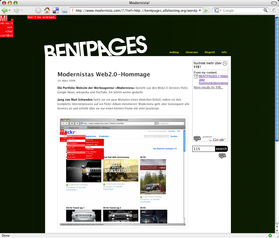This screenshot has width=279, height=238.
Task: Open the Modernistas Web2.0-Hommage post title
Action: click(104, 74)
